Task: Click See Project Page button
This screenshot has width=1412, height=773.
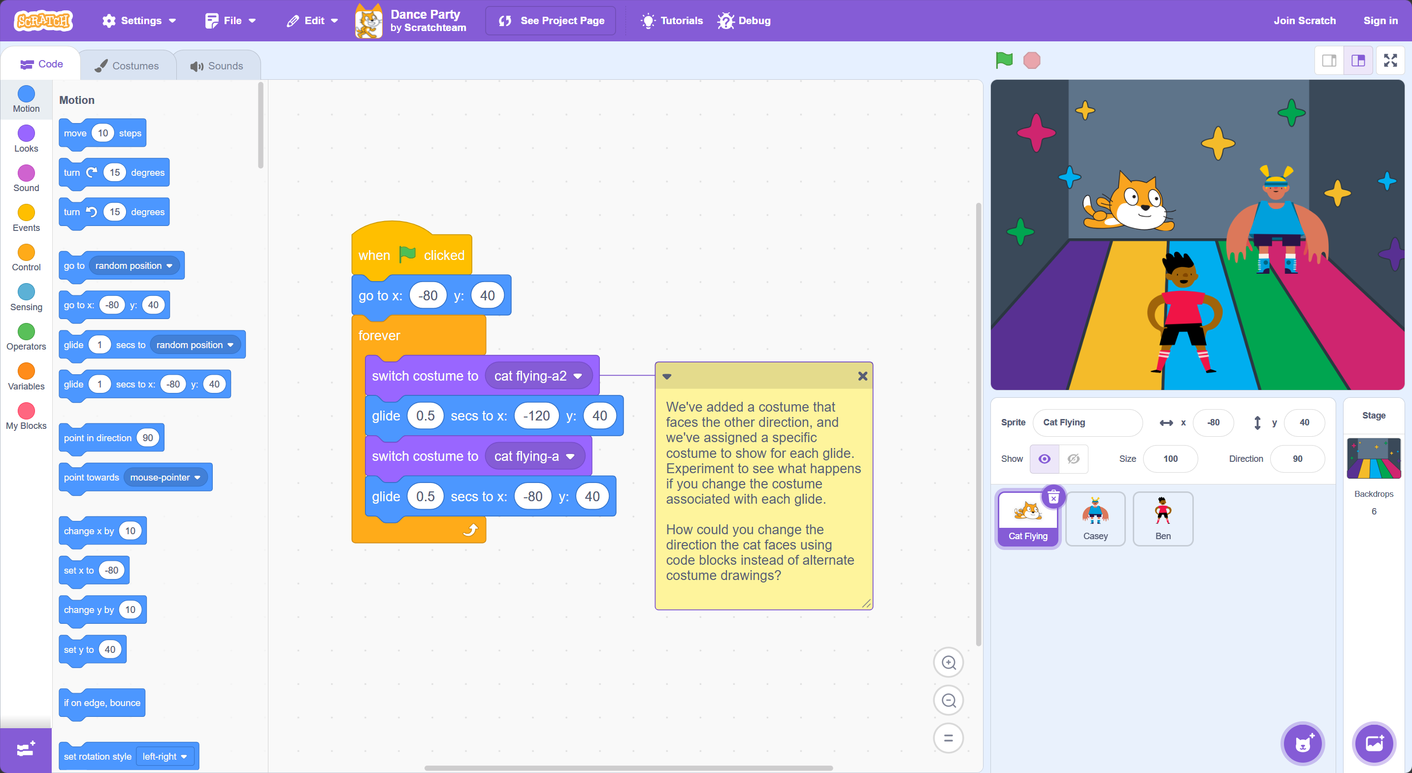Action: click(x=551, y=21)
